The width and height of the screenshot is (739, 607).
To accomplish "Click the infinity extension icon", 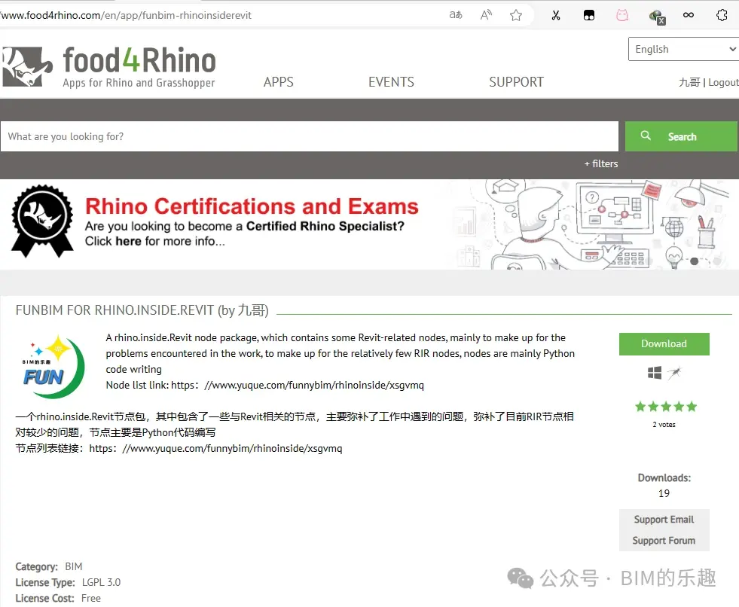I will point(688,14).
